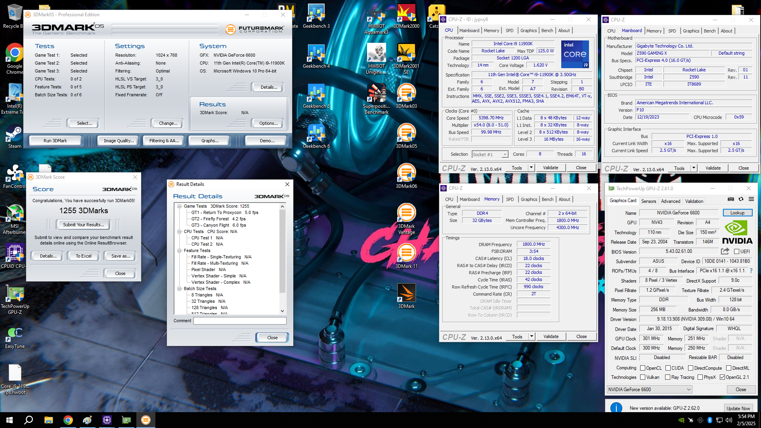Open the GPU-Z hamburger menu icon
761x428 pixels.
(751, 199)
